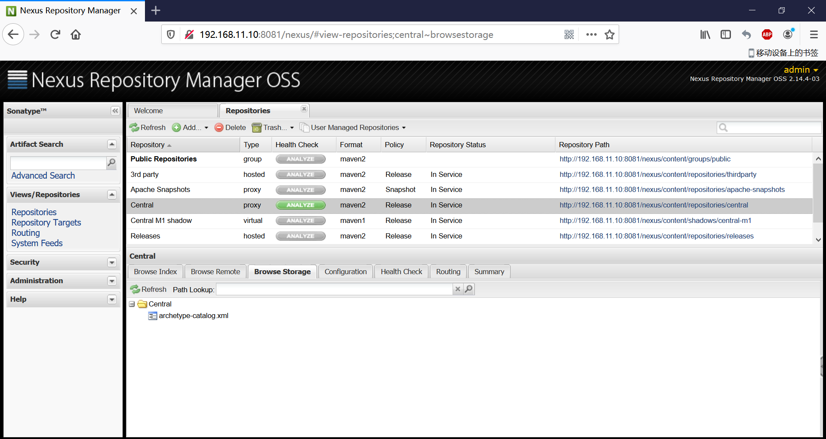The image size is (826, 439).
Task: Open the Advanced Search link
Action: pos(43,176)
